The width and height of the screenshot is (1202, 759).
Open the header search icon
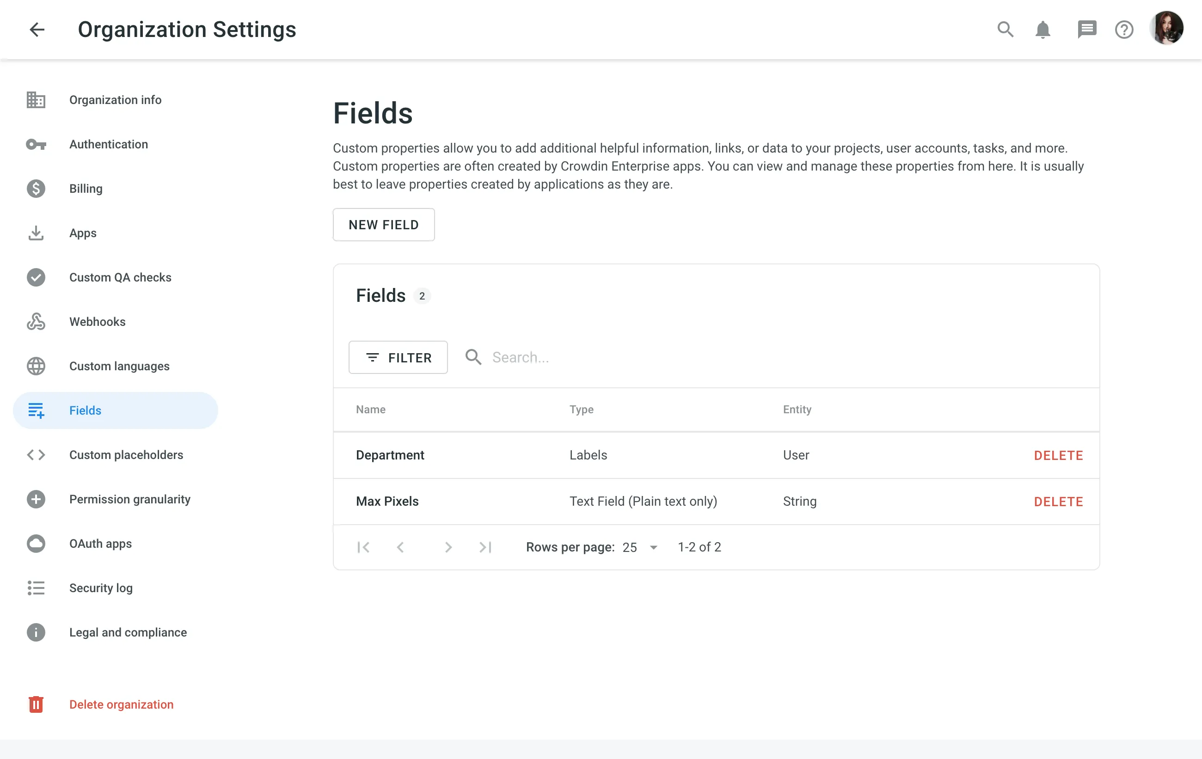1005,30
